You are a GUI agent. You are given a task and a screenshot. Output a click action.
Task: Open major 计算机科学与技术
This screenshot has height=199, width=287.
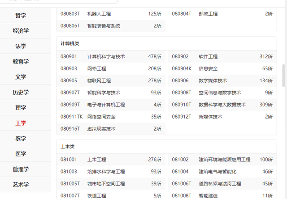(x=106, y=57)
